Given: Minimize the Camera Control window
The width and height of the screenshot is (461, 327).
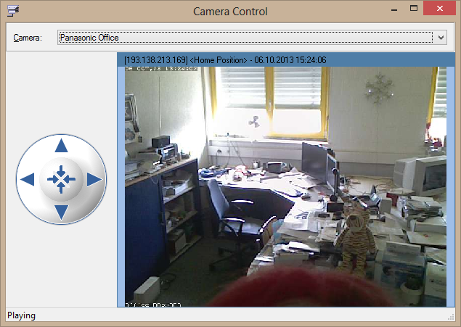Looking at the screenshot, I should click(x=393, y=9).
